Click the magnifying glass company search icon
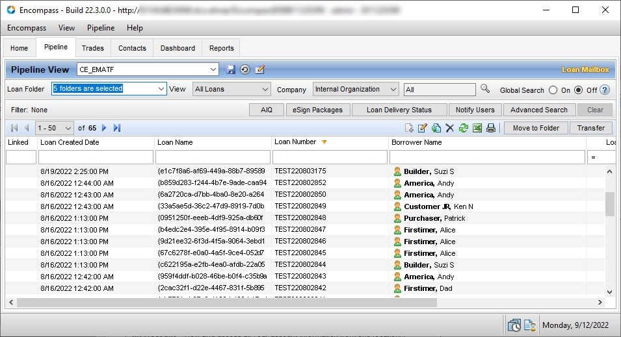Screen dimensions: 621x337 (485, 89)
